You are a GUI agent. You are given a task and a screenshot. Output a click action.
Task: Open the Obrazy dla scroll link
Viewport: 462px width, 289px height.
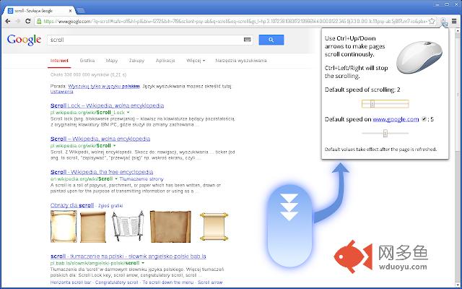(x=72, y=205)
